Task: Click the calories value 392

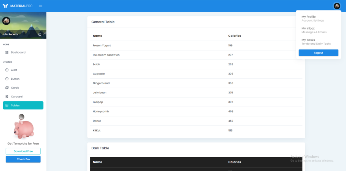Action: (x=231, y=102)
